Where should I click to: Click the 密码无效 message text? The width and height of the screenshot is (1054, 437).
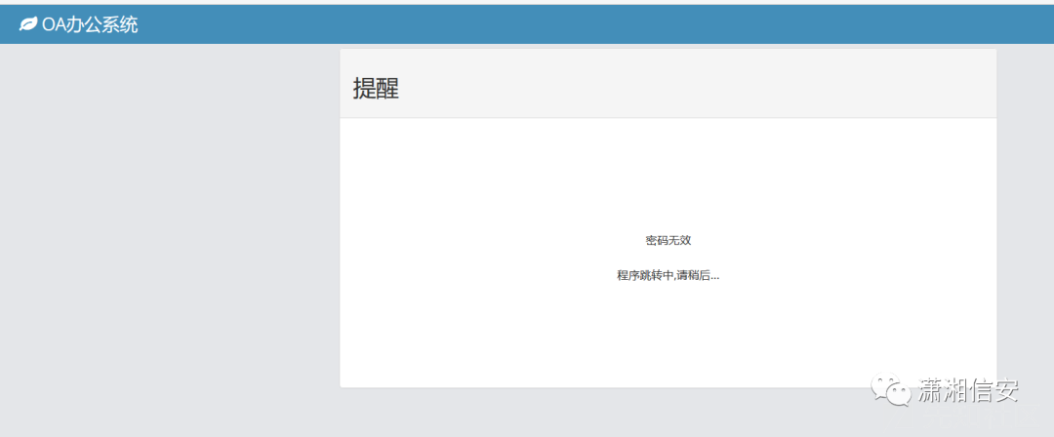pyautogui.click(x=669, y=241)
